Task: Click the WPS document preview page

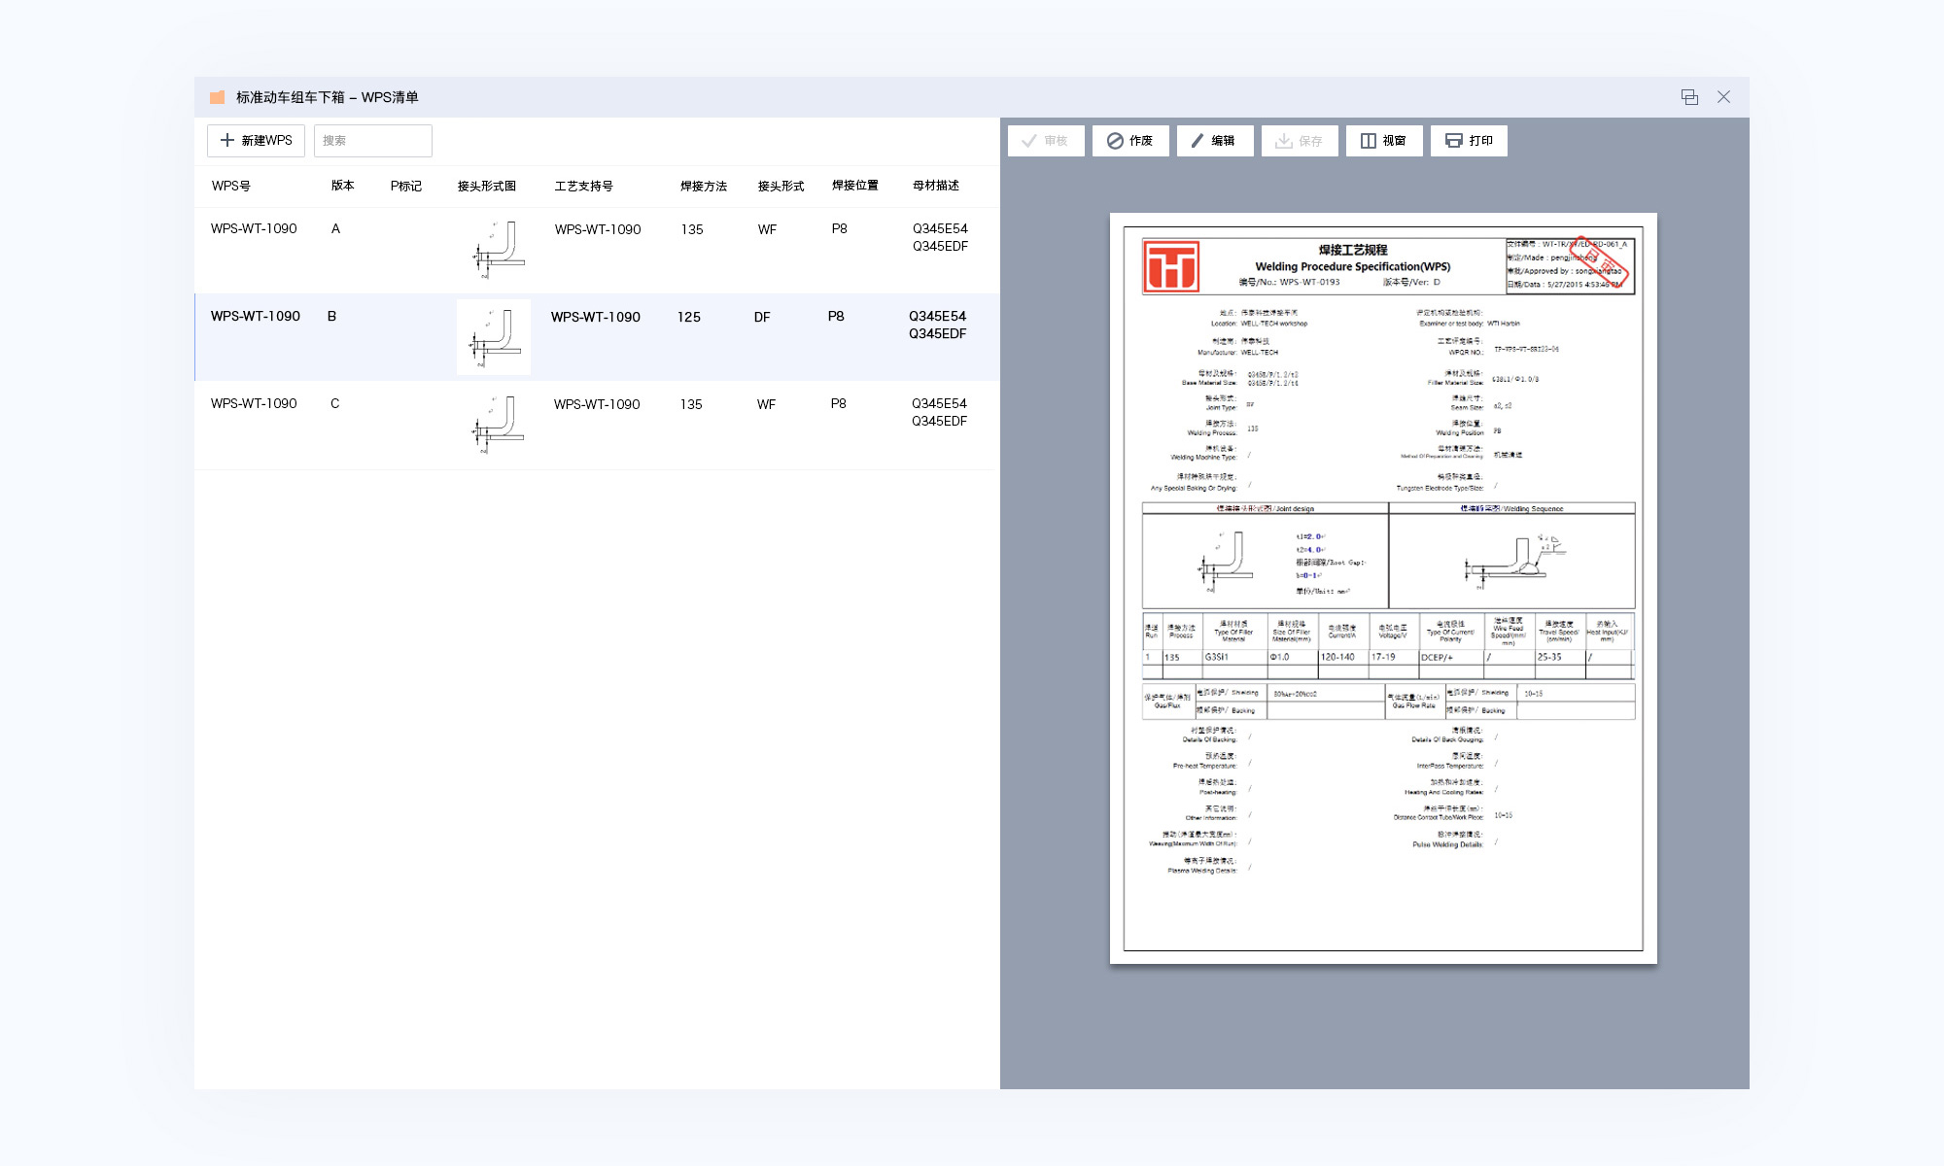Action: click(1382, 588)
